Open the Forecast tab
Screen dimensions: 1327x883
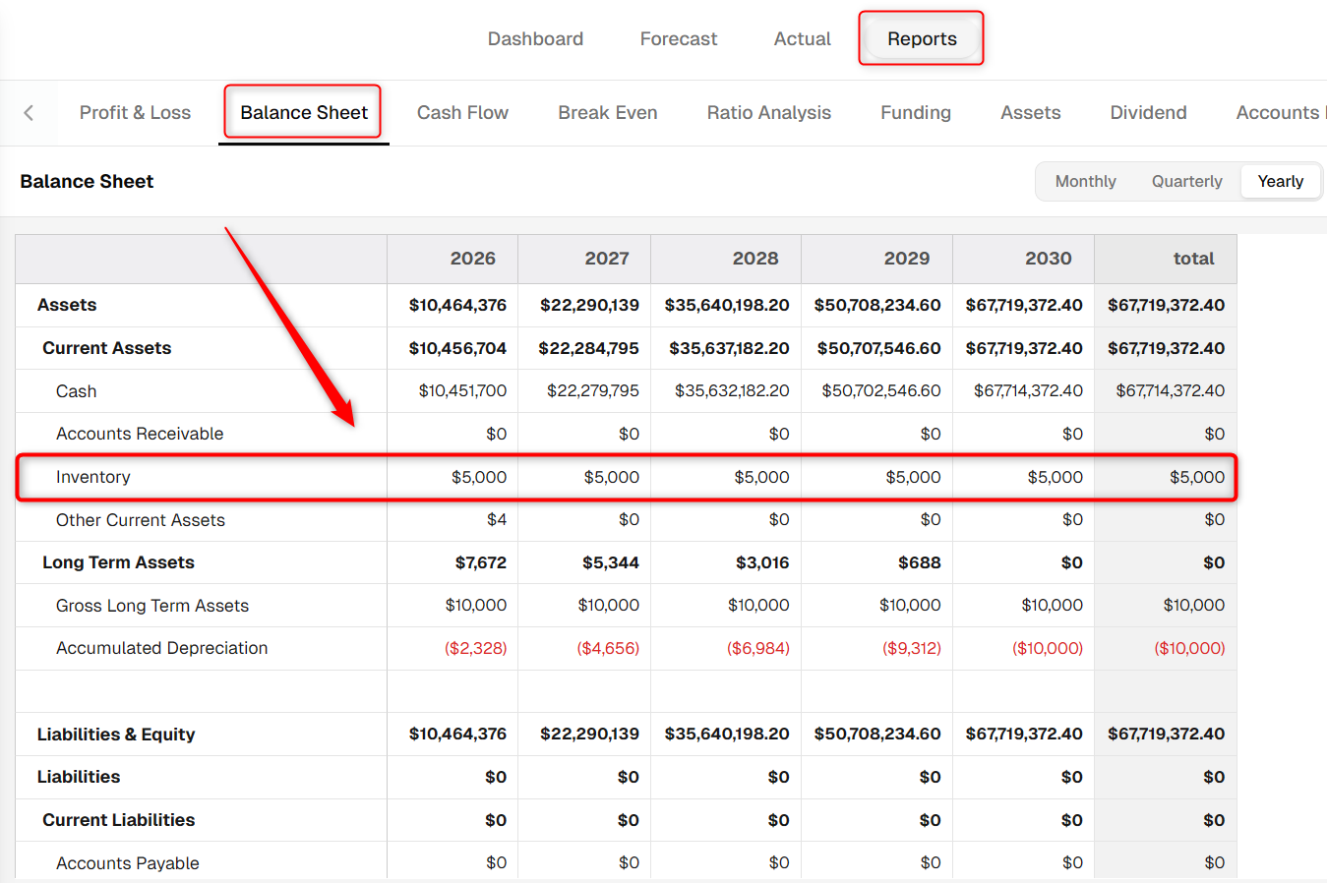pos(678,39)
